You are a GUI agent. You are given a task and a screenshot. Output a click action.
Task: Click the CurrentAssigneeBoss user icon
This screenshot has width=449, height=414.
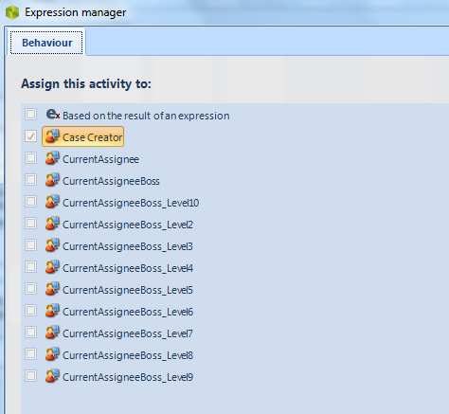[52, 180]
